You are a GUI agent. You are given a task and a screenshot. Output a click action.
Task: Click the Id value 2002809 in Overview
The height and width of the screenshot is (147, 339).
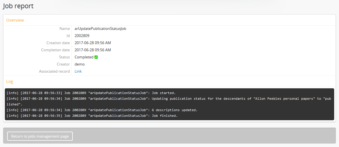82,36
